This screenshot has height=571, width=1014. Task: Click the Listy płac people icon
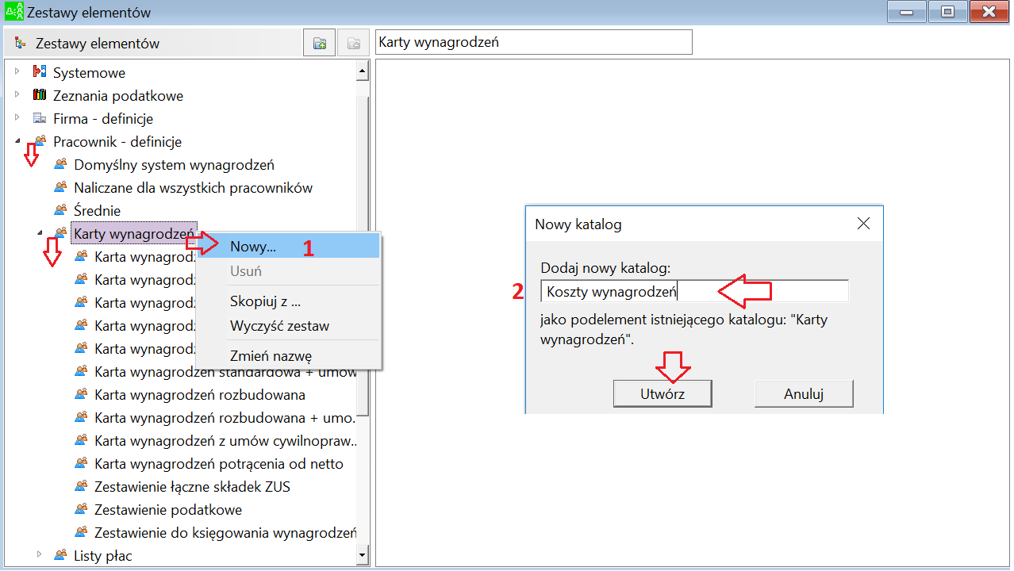coord(60,555)
